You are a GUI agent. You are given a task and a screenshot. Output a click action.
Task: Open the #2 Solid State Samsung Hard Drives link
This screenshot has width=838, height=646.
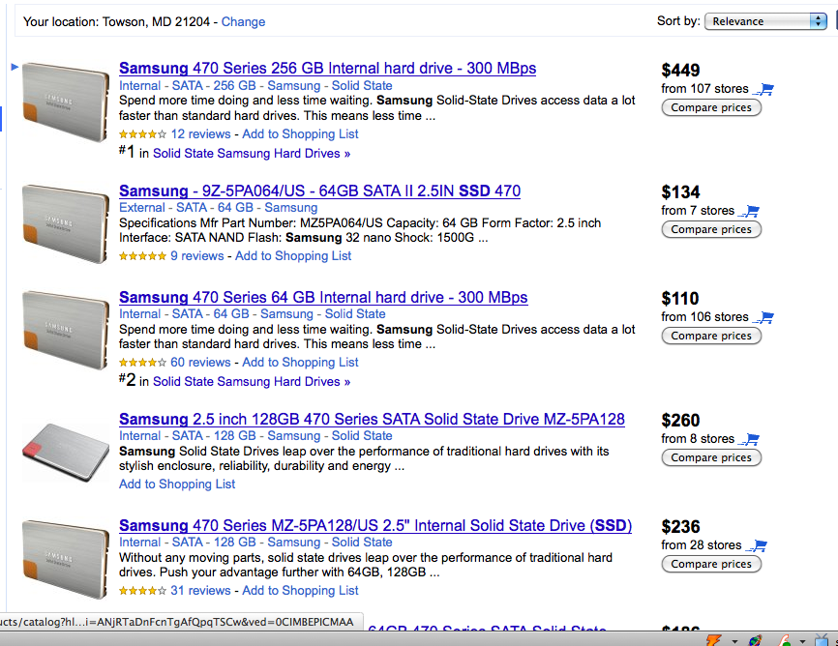[252, 382]
